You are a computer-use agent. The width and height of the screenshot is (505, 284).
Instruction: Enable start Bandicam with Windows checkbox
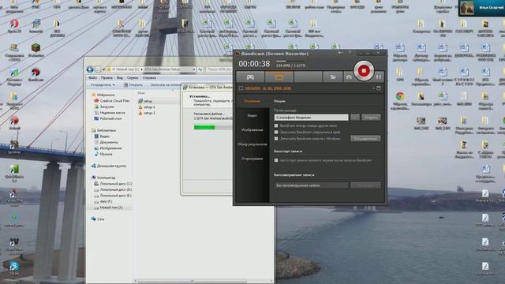(276, 139)
